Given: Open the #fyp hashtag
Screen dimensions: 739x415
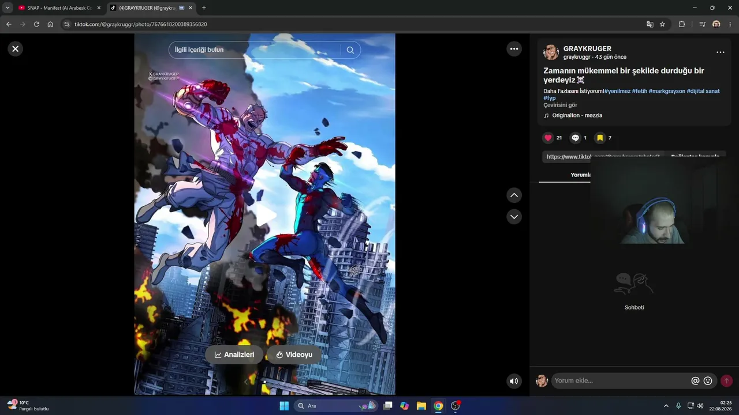Looking at the screenshot, I should 550,98.
